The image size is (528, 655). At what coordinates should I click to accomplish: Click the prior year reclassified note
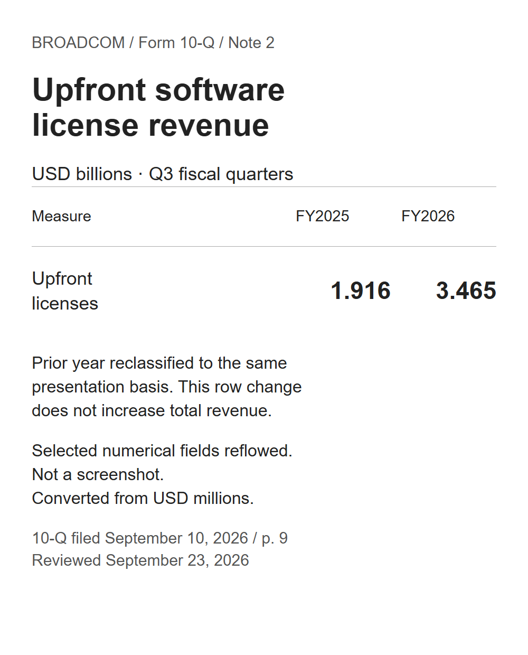167,387
